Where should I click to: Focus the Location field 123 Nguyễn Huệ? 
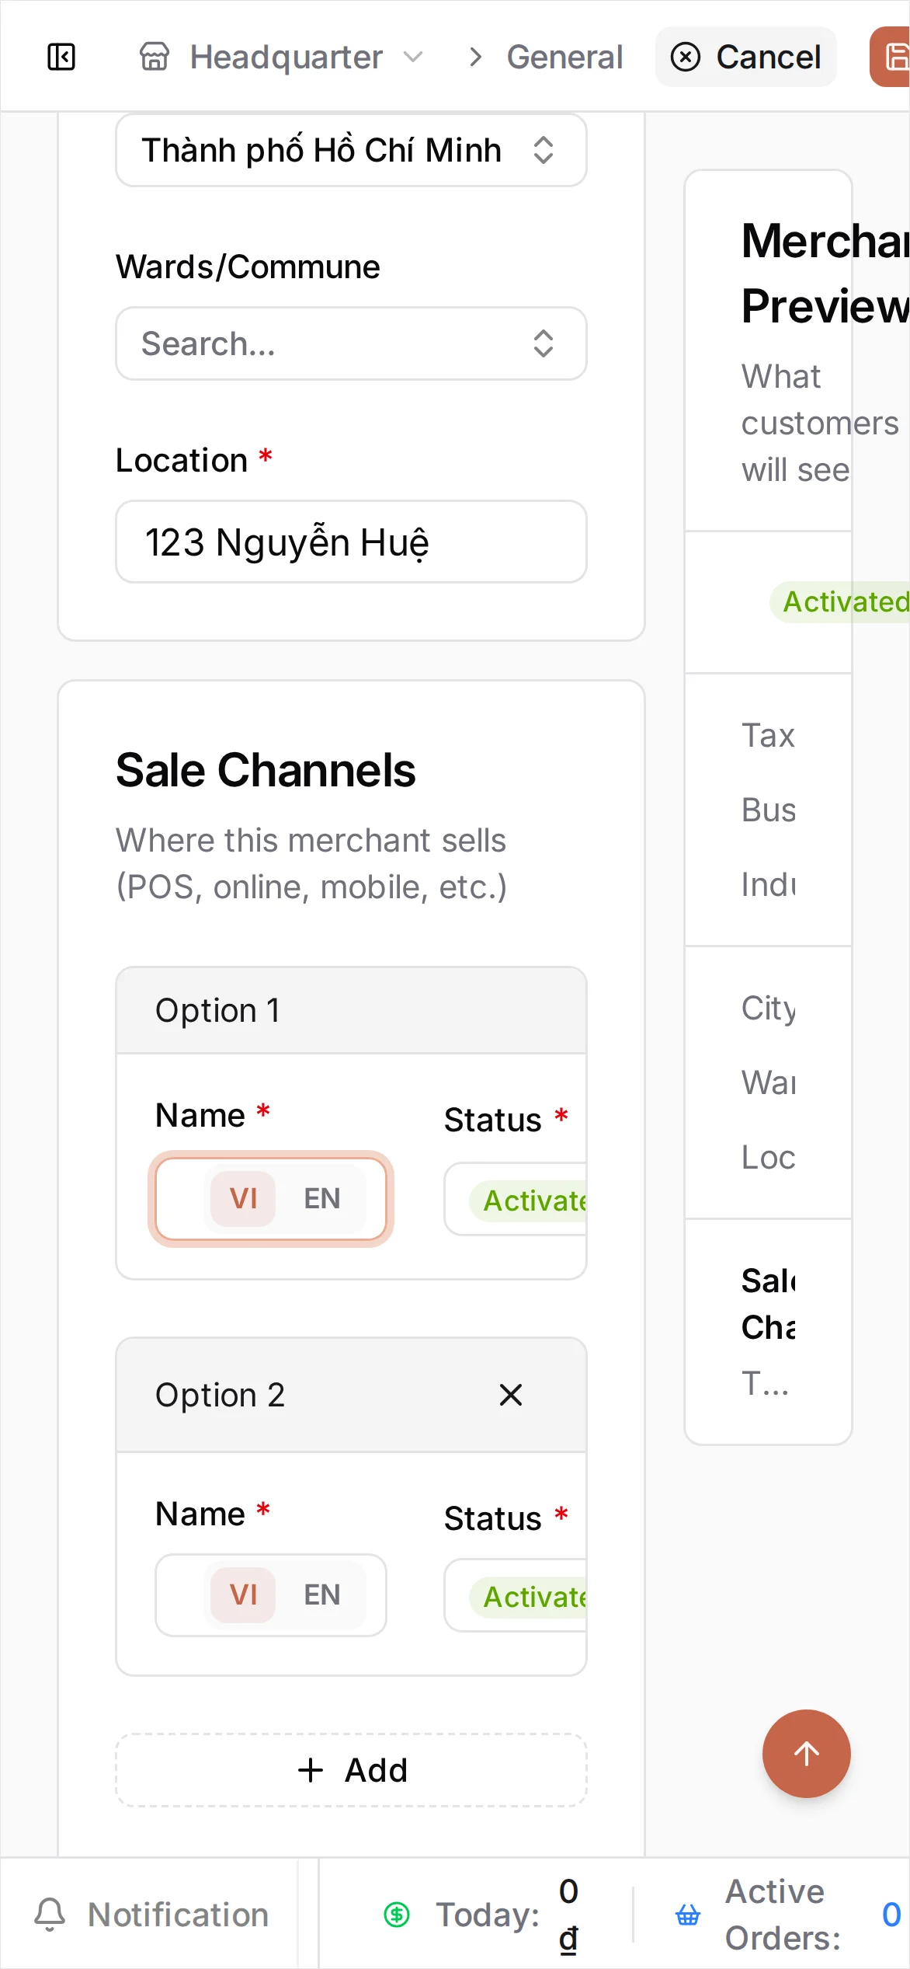pos(351,542)
